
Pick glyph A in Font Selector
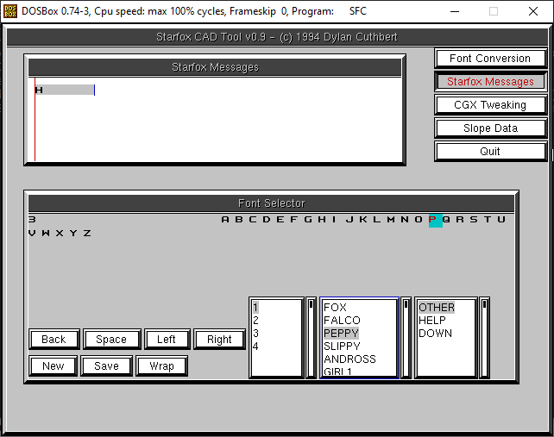(x=225, y=220)
